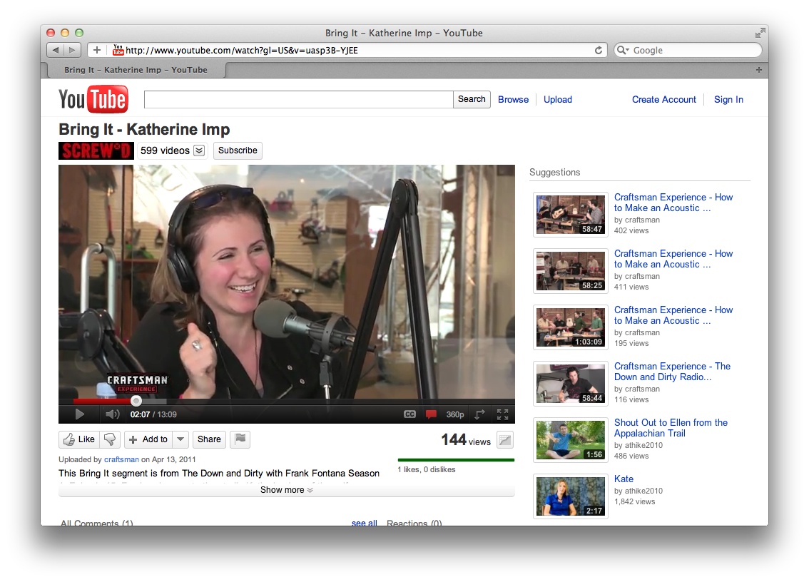Viewport: 809px width, 582px height.
Task: Click the Add to button
Action: (x=148, y=439)
